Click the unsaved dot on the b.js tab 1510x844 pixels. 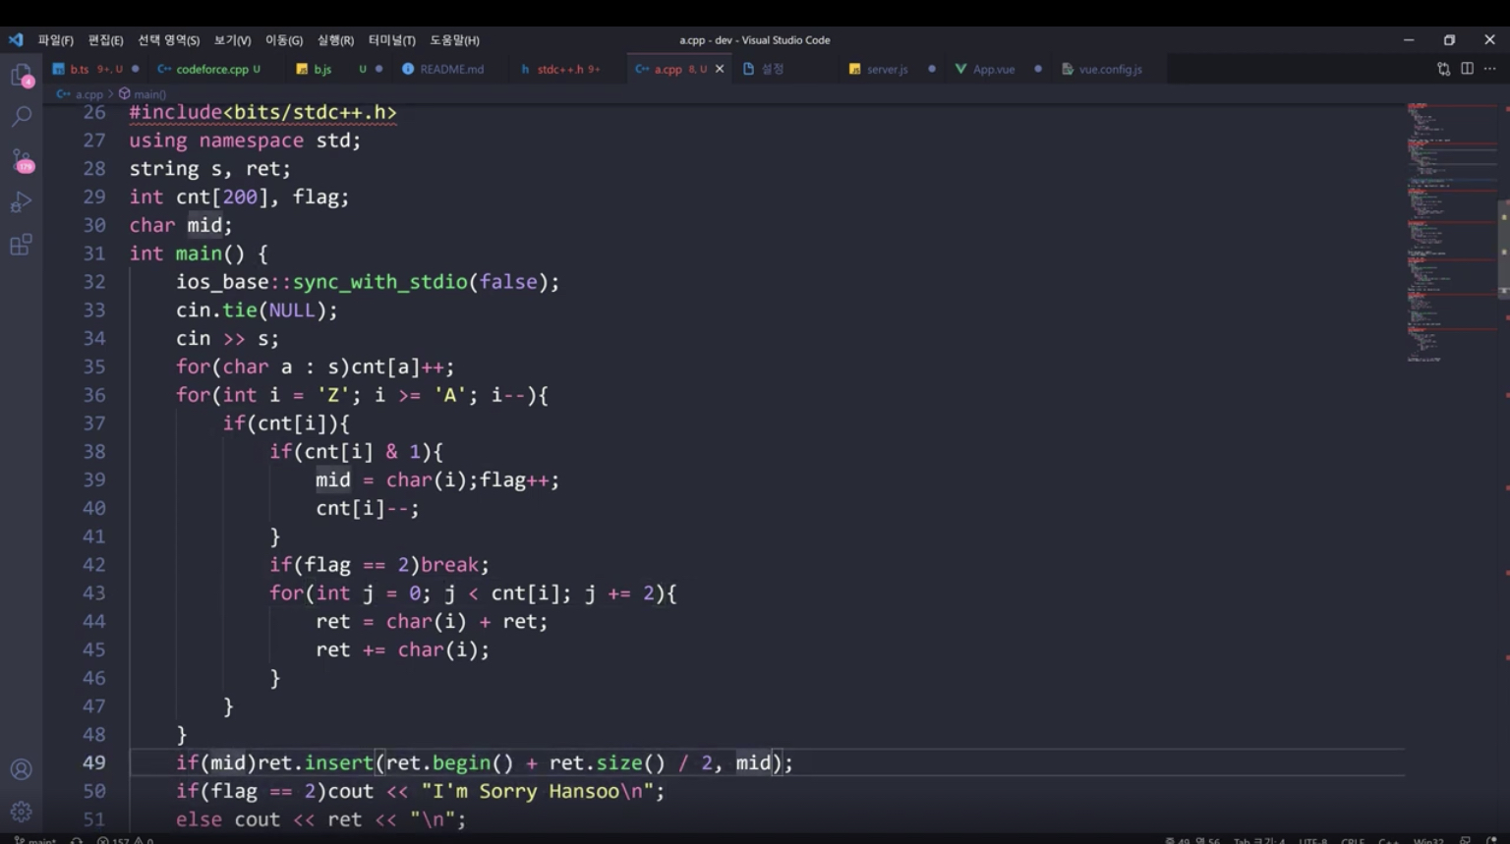pyautogui.click(x=378, y=69)
